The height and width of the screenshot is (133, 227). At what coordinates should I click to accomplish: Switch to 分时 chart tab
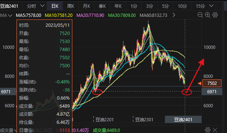tap(32, 6)
